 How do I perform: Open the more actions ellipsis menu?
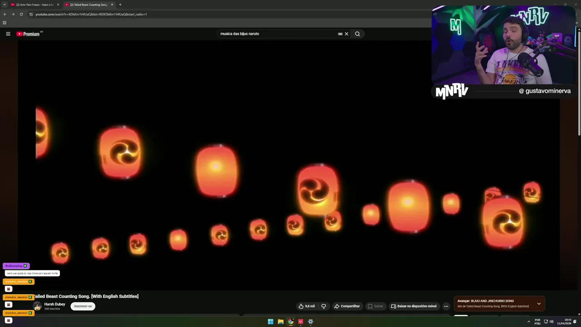[446, 306]
